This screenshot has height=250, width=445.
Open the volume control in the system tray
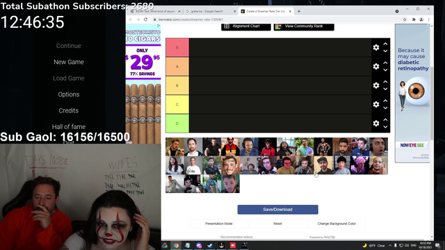click(407, 245)
